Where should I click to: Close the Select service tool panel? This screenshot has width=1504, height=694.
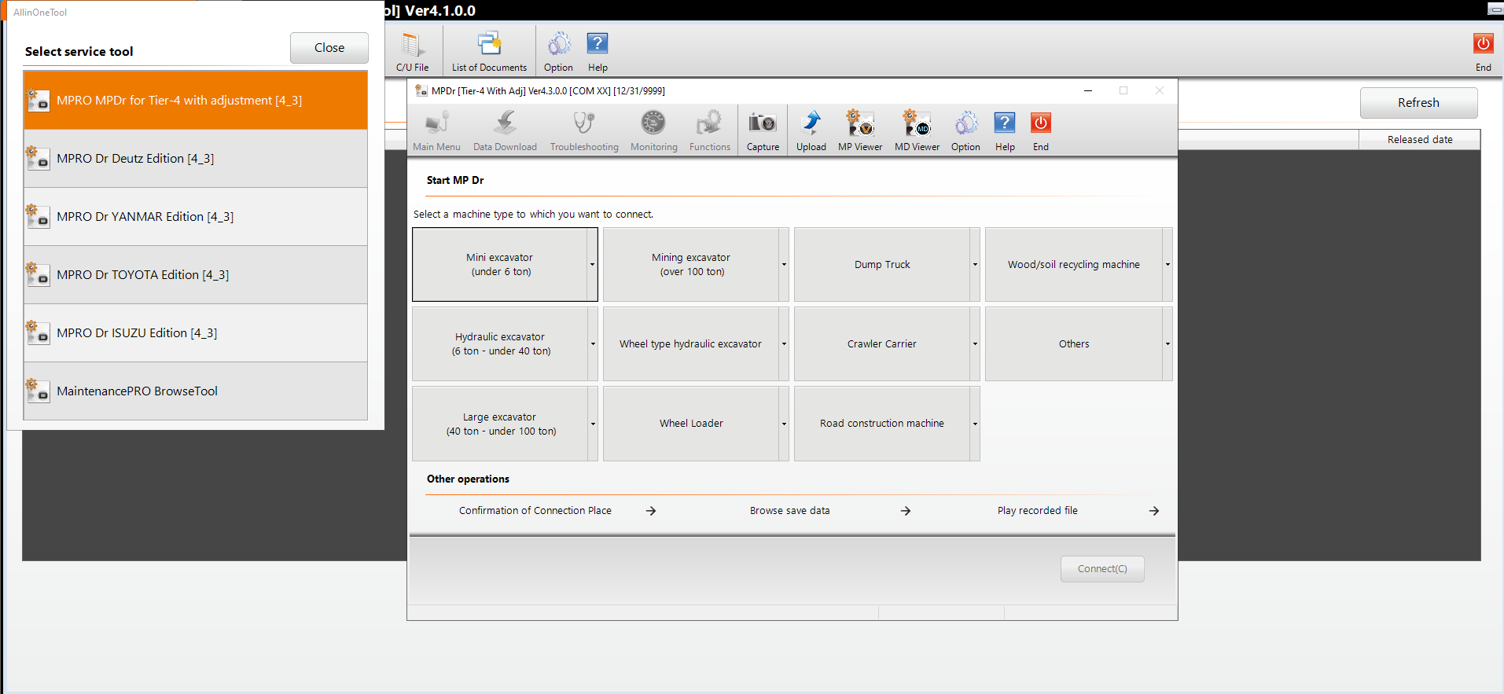[x=329, y=48]
